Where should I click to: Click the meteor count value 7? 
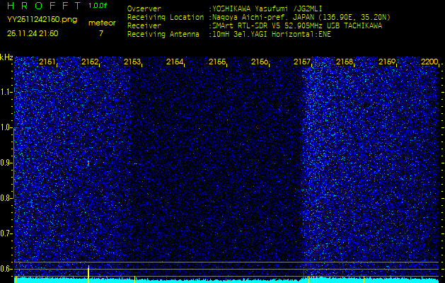[x=101, y=33]
